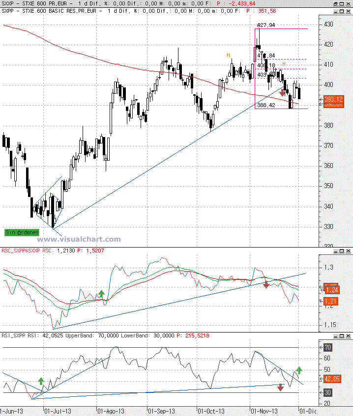Click the 350 price axis label
Screen dimensions: 353x416
tap(328, 186)
